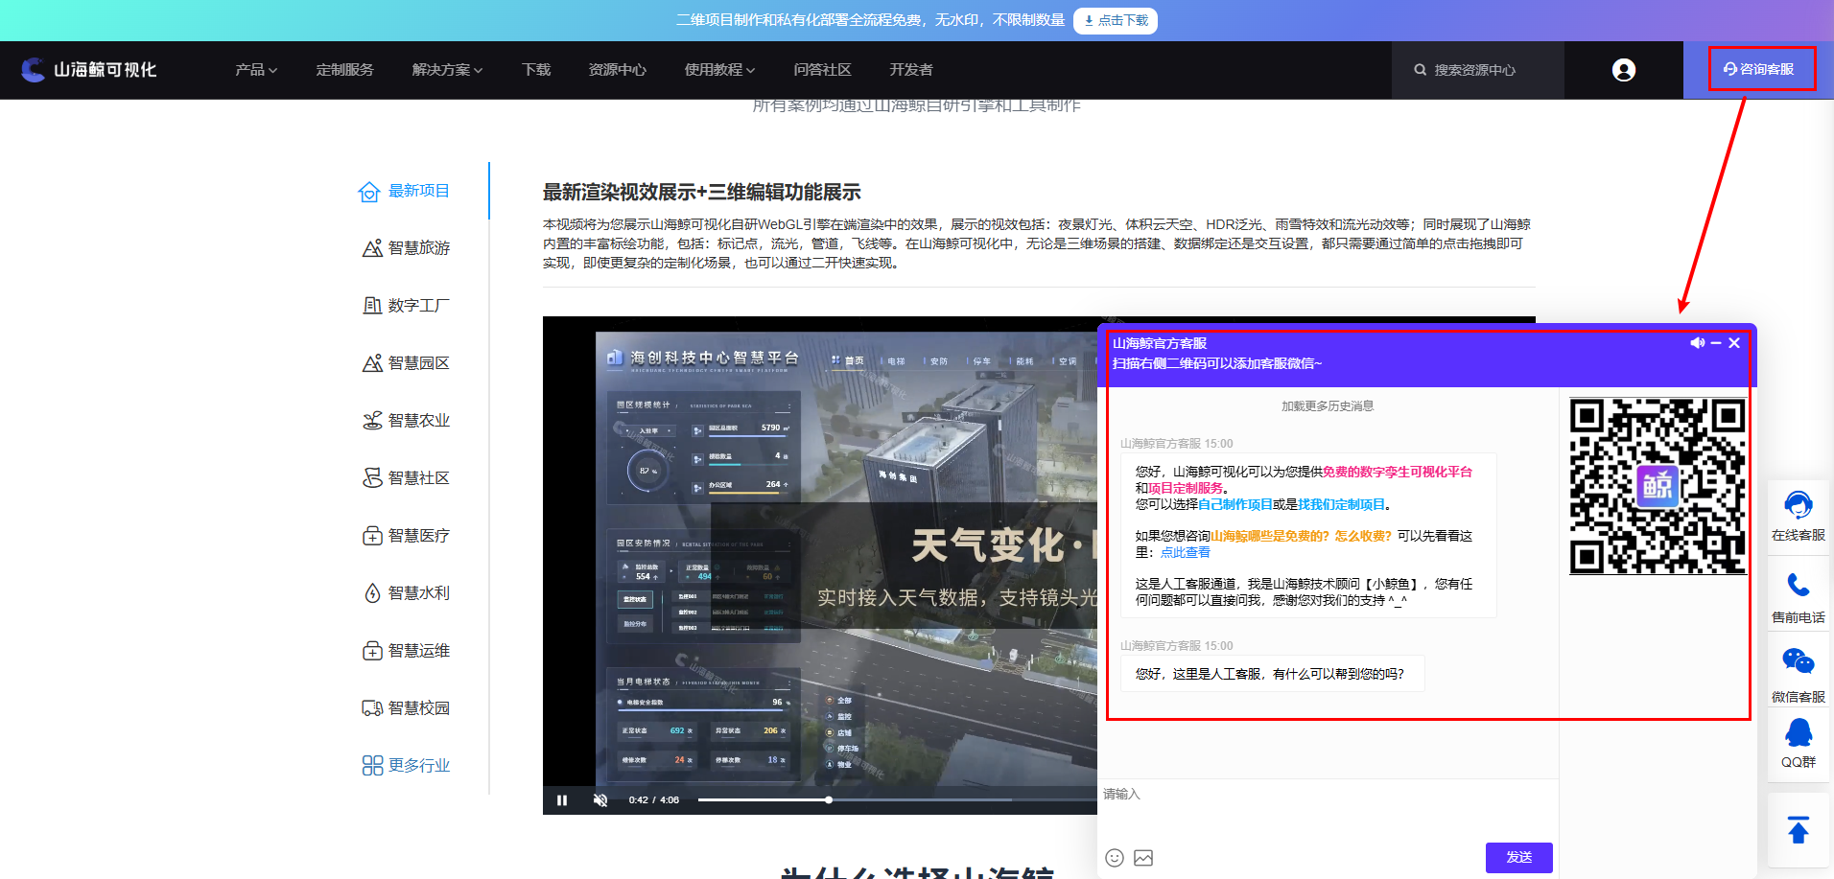Toggle chat sound speaker icon
The width and height of the screenshot is (1834, 879).
1697,343
